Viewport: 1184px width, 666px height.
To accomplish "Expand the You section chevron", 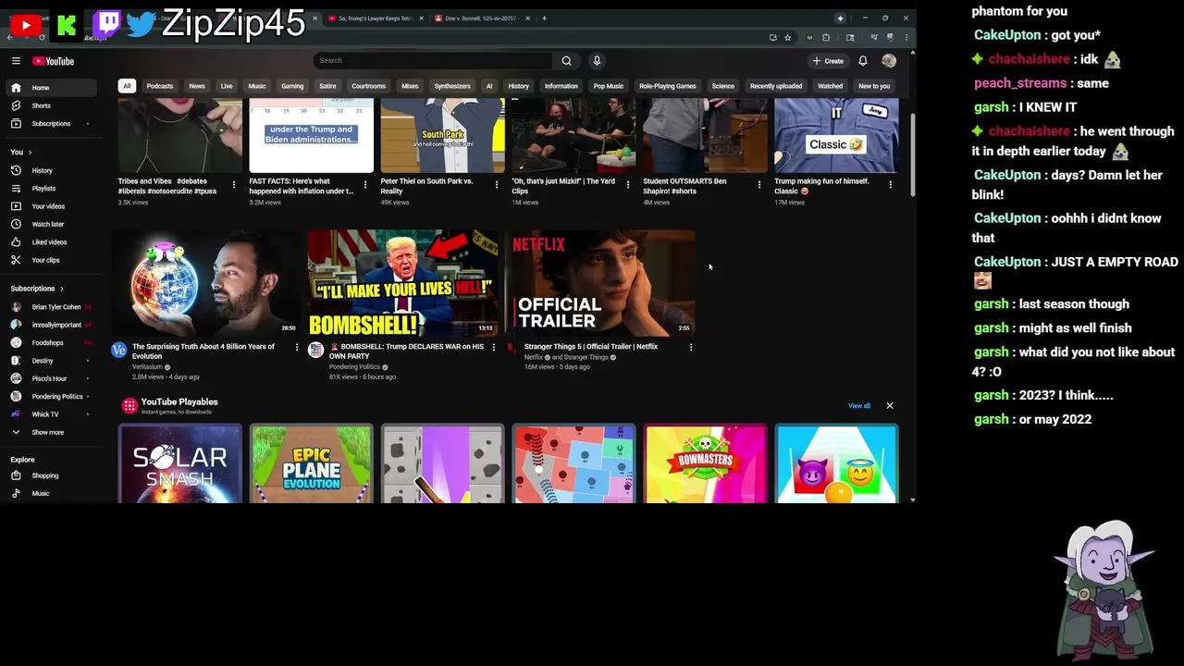I will pyautogui.click(x=30, y=152).
